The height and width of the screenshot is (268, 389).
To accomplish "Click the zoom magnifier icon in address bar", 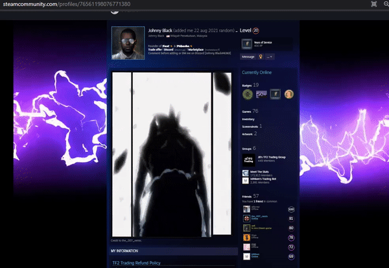I will 386,4.
